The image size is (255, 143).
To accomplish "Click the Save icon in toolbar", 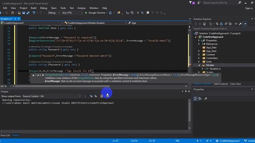I will [24, 13].
